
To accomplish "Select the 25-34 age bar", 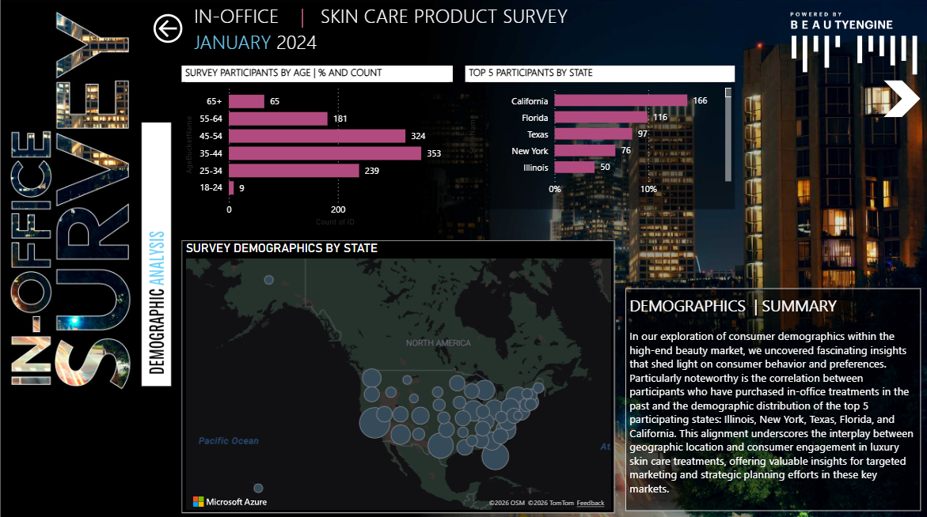I will coord(294,170).
